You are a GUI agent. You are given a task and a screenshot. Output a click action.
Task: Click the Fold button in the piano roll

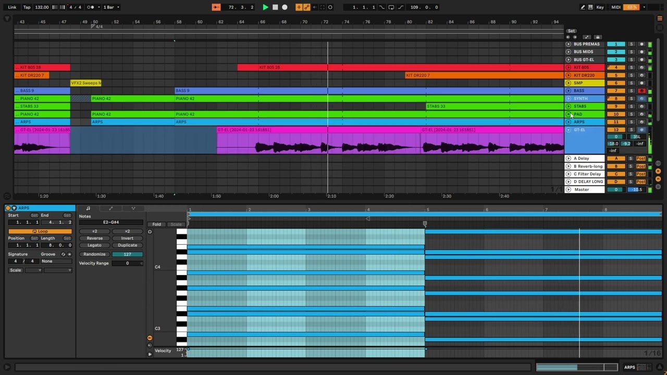pyautogui.click(x=156, y=224)
